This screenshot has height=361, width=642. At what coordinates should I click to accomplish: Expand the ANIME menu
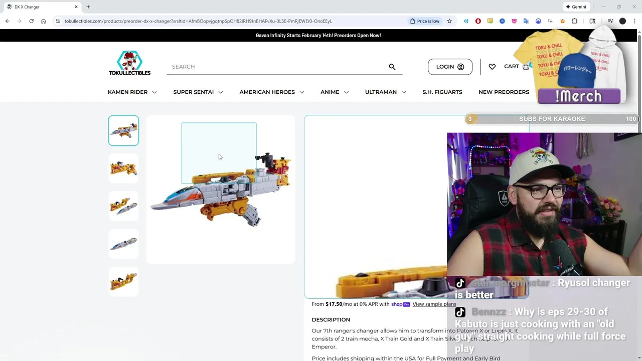tap(335, 92)
